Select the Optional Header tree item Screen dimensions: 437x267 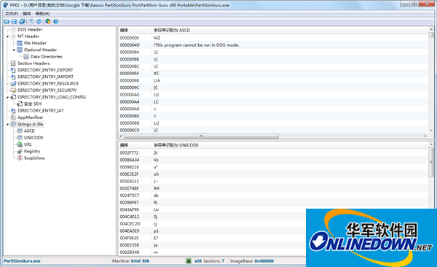[40, 50]
